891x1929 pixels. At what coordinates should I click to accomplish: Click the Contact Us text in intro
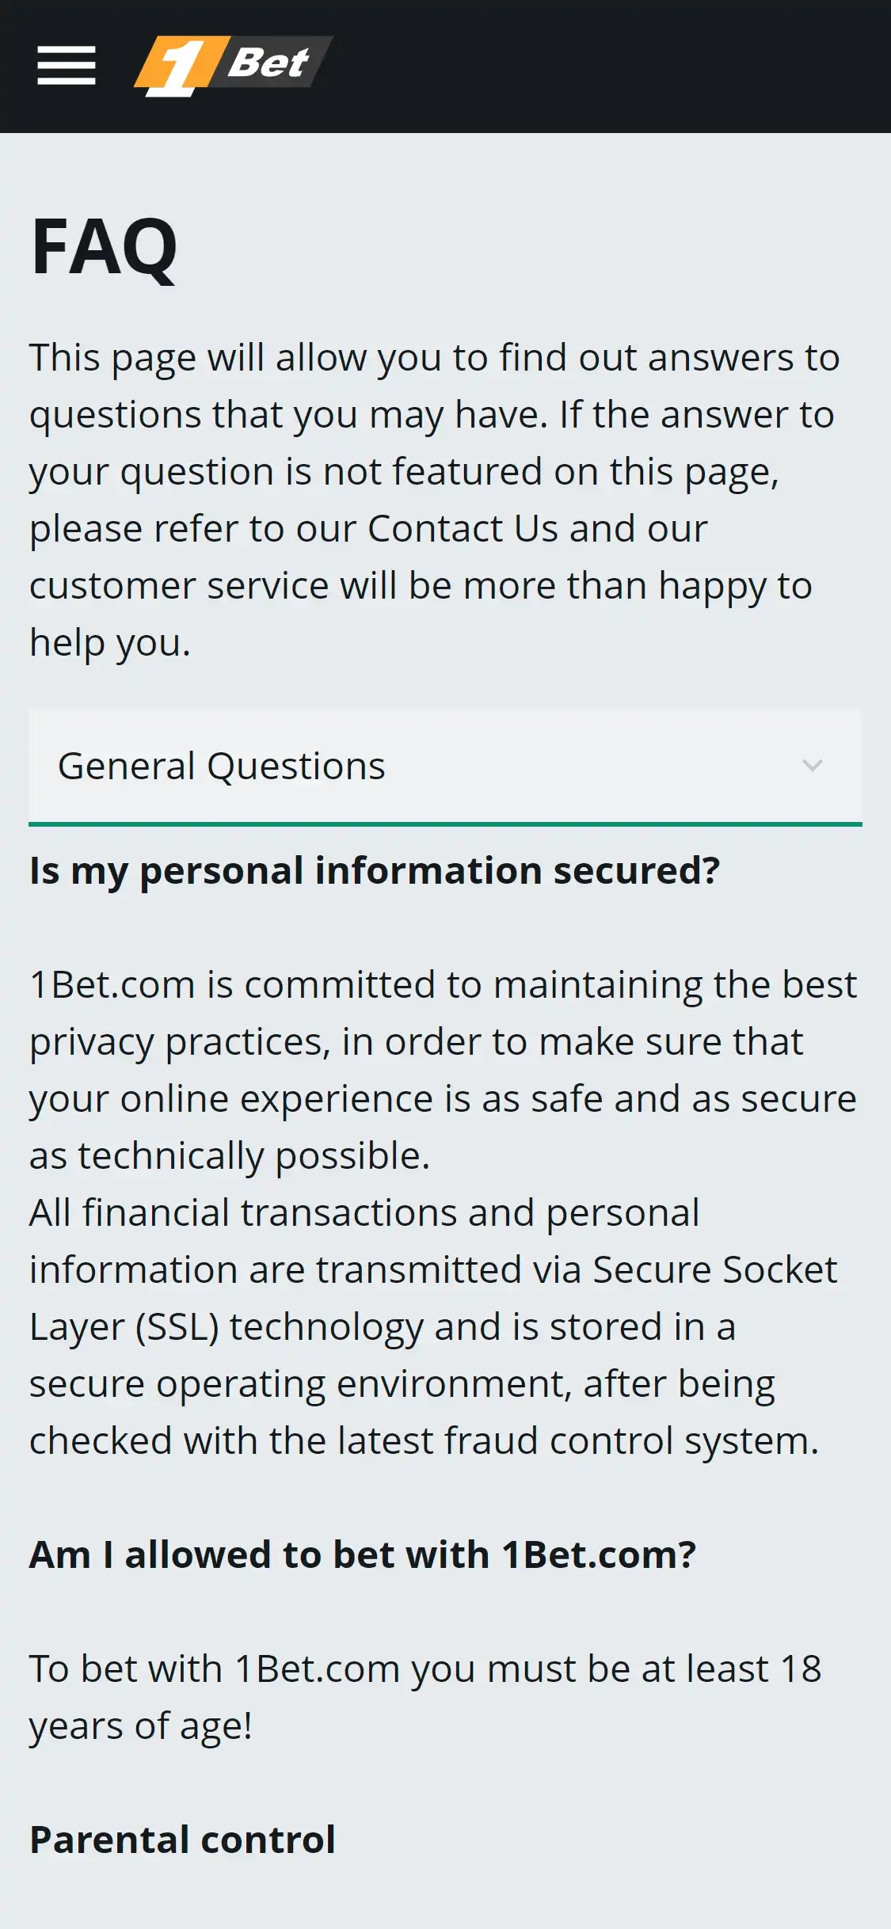click(462, 529)
